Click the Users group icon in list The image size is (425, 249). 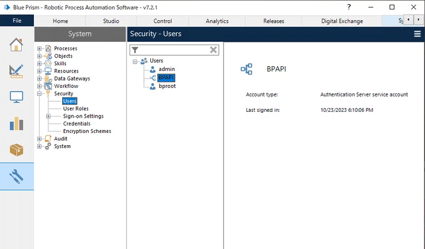[144, 61]
